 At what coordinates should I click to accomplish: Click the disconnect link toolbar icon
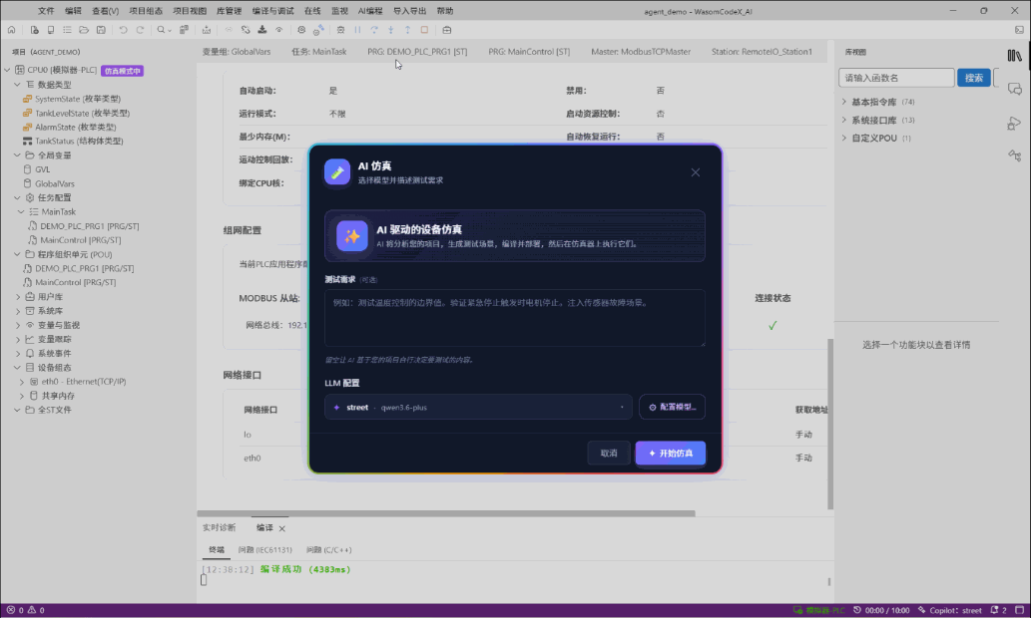tap(246, 30)
